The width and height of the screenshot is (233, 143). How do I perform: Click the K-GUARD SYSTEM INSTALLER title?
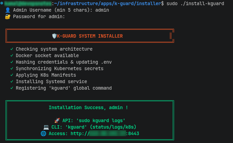click(90, 36)
